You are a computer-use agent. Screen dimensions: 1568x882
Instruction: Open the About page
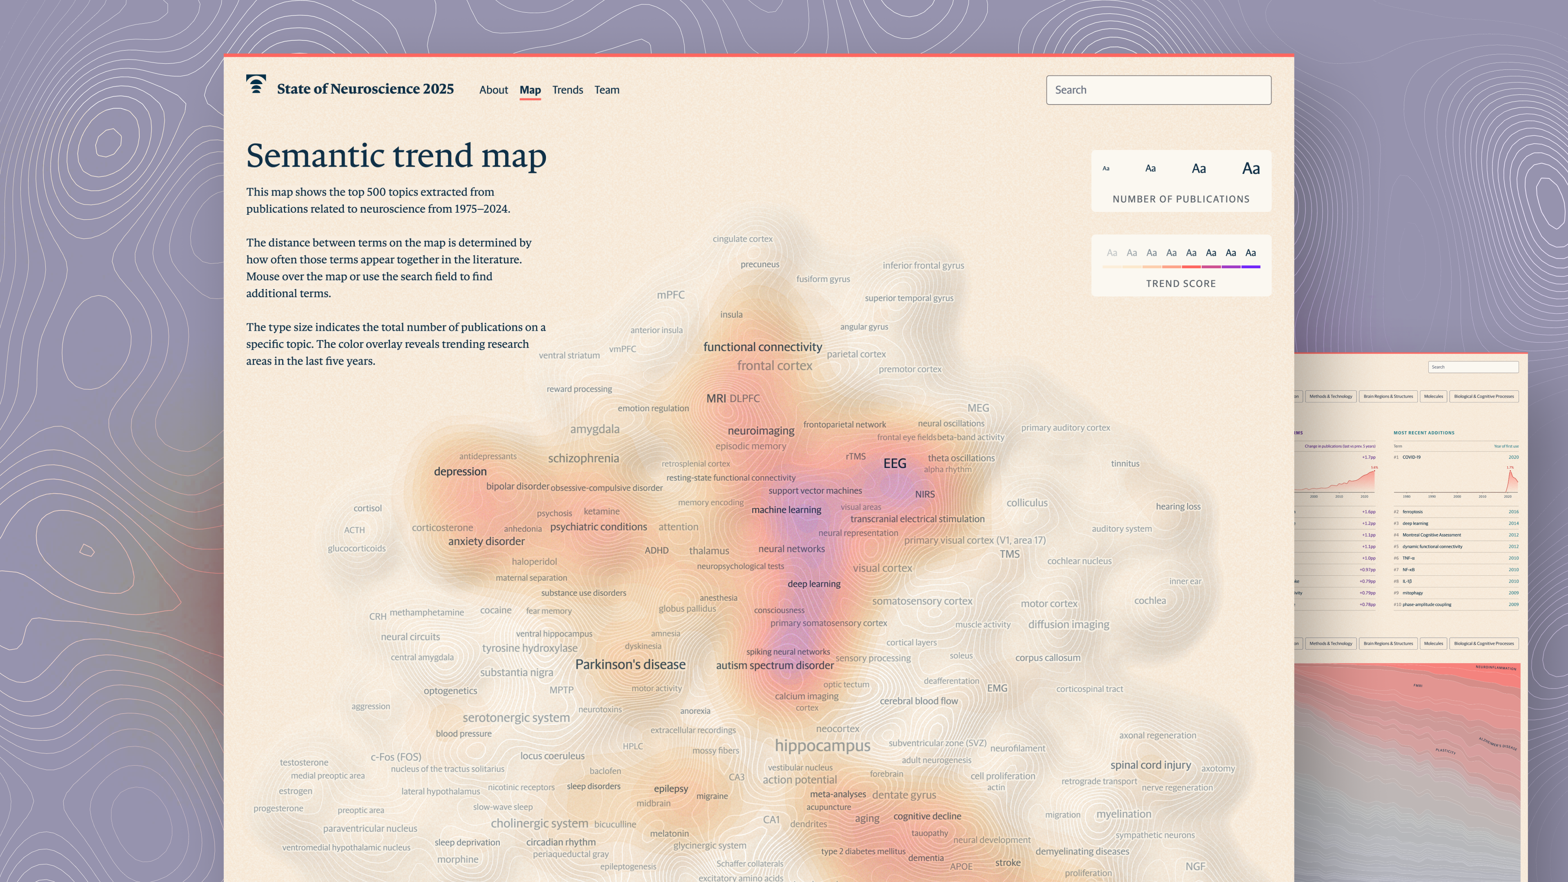(493, 89)
